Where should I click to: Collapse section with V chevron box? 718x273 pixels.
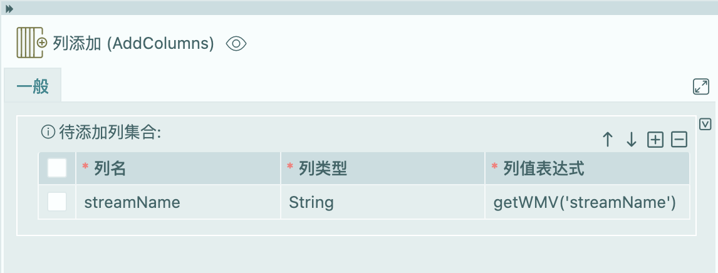pyautogui.click(x=705, y=124)
